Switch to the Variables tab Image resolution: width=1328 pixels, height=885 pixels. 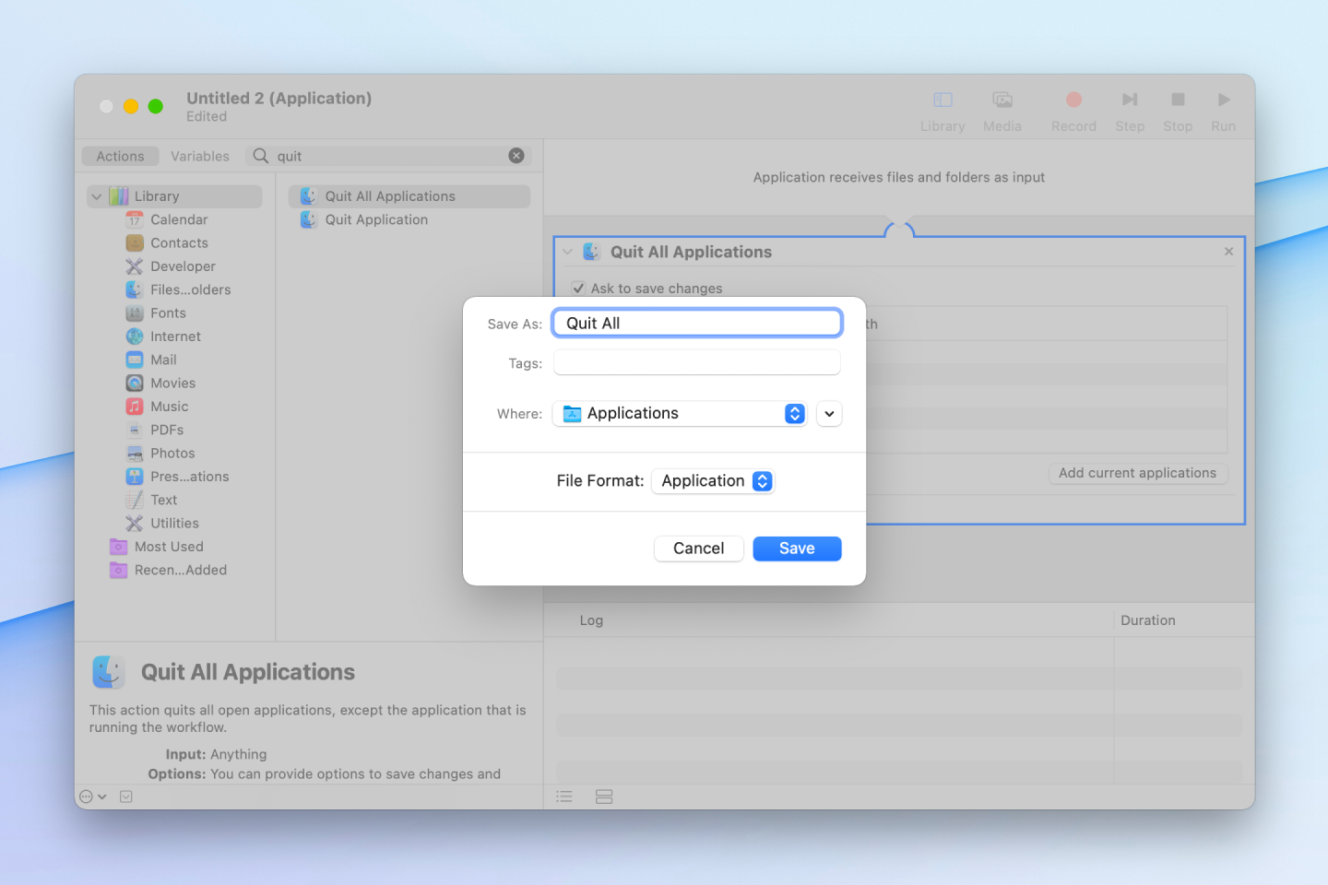(x=200, y=156)
